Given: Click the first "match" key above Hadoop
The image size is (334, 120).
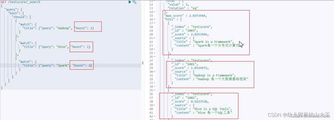Looking at the screenshot, I should 25,24.
